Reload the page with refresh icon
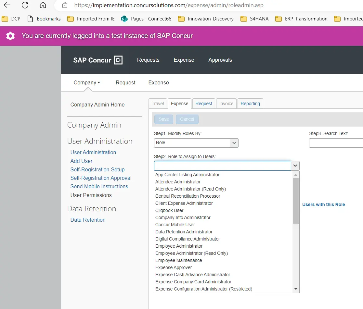The image size is (363, 309). (25, 5)
